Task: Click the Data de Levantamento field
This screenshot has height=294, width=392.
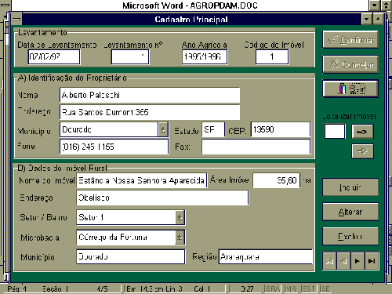Action: click(54, 56)
